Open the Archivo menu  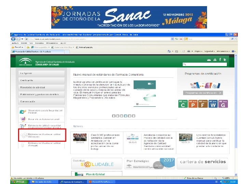click(x=15, y=43)
